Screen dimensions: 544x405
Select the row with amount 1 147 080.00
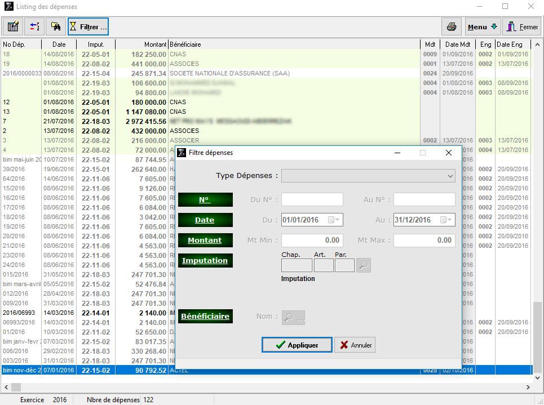[267, 112]
